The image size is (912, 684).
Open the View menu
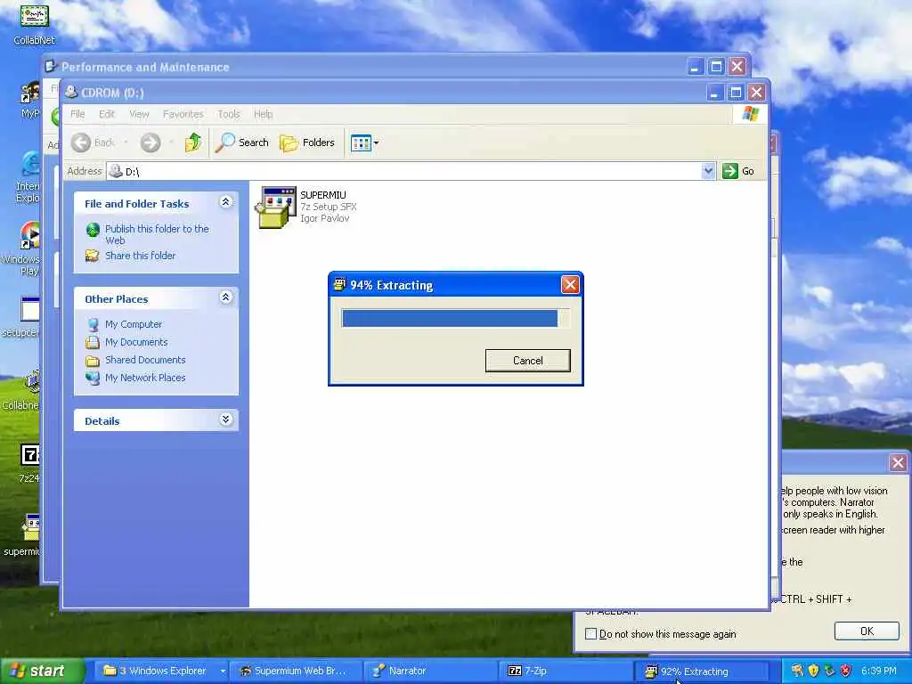[x=139, y=114]
